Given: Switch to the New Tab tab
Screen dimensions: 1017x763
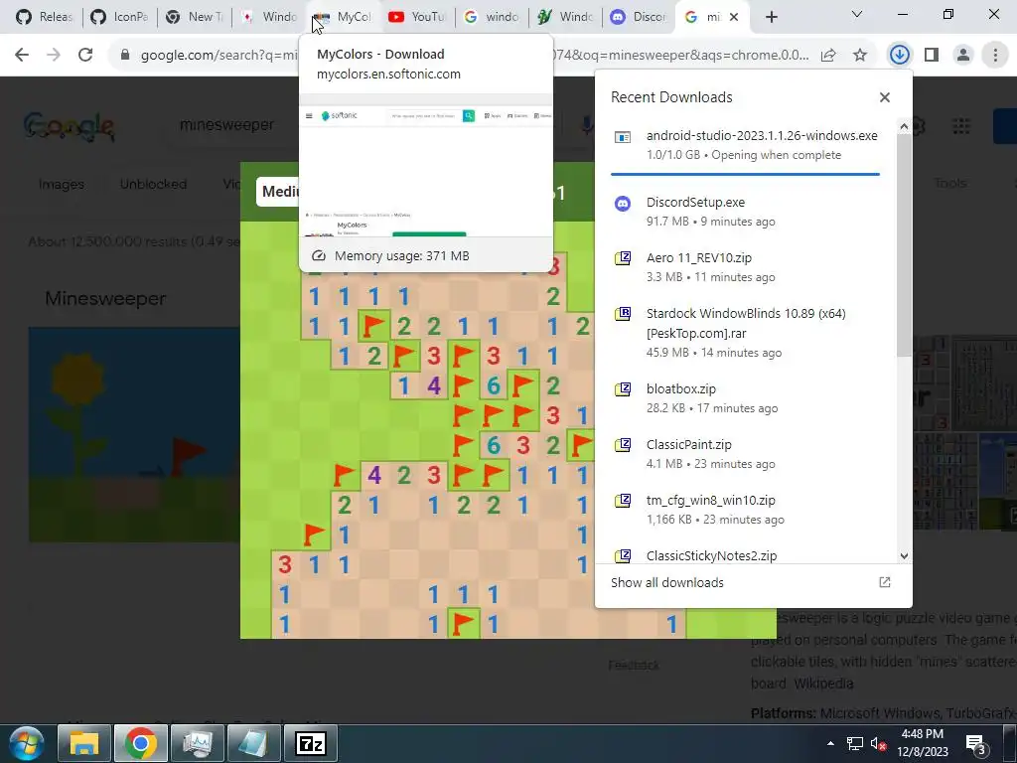Looking at the screenshot, I should (x=194, y=17).
